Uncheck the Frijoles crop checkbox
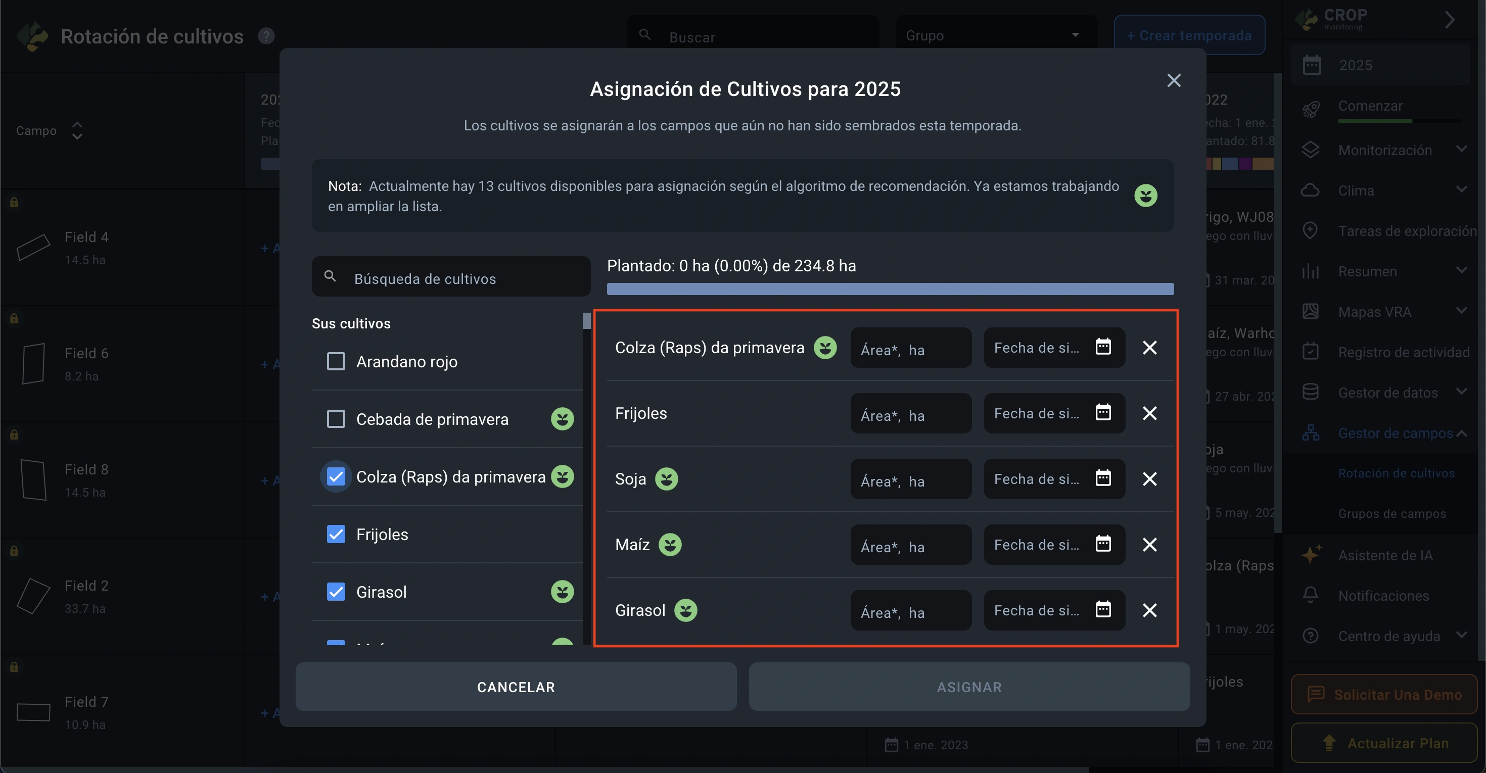 pyautogui.click(x=336, y=534)
